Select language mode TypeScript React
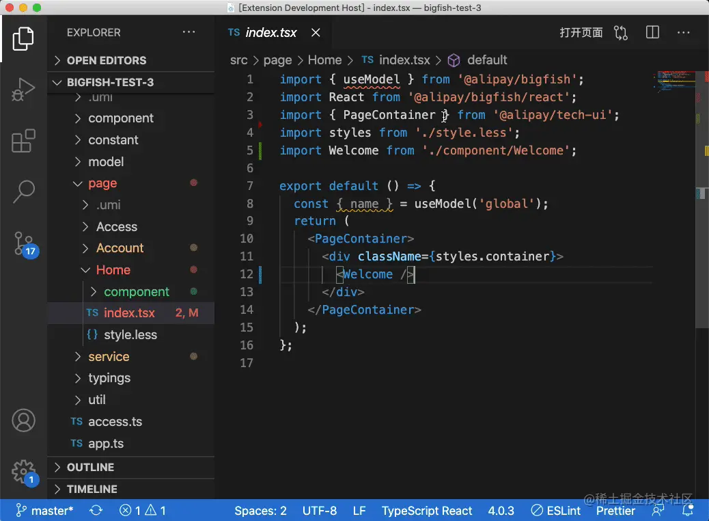Image resolution: width=709 pixels, height=521 pixels. coord(426,511)
